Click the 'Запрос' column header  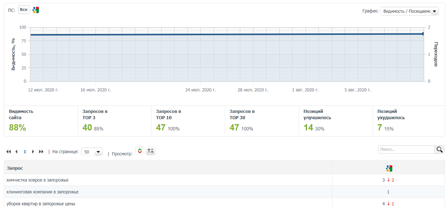click(x=15, y=168)
